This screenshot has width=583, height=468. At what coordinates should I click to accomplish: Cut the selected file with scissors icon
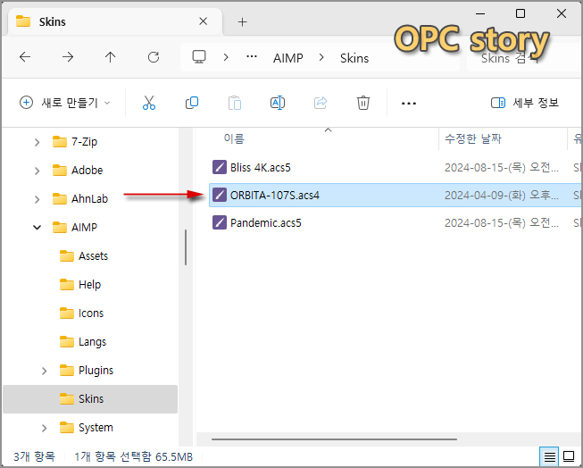coord(149,103)
